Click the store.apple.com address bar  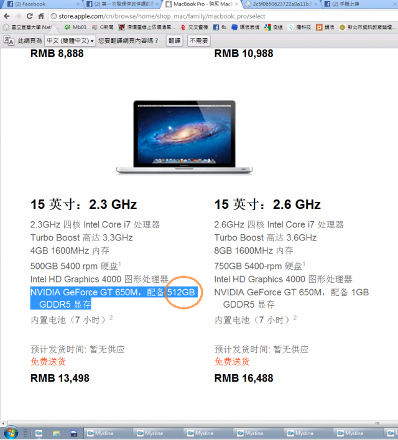pos(223,16)
